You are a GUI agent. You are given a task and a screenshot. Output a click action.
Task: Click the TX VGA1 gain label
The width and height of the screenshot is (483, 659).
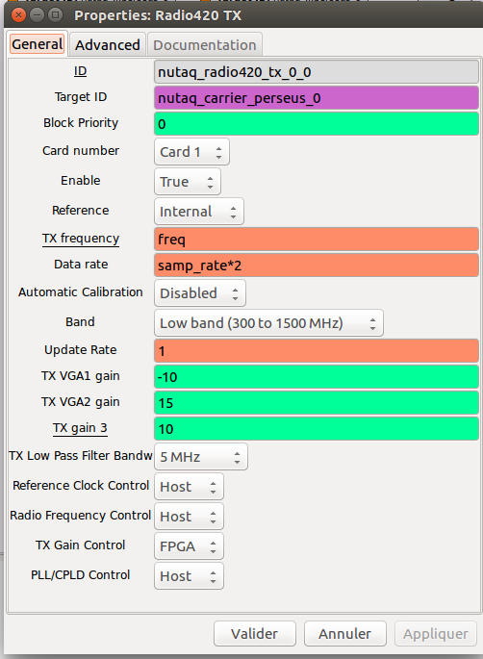(x=81, y=376)
